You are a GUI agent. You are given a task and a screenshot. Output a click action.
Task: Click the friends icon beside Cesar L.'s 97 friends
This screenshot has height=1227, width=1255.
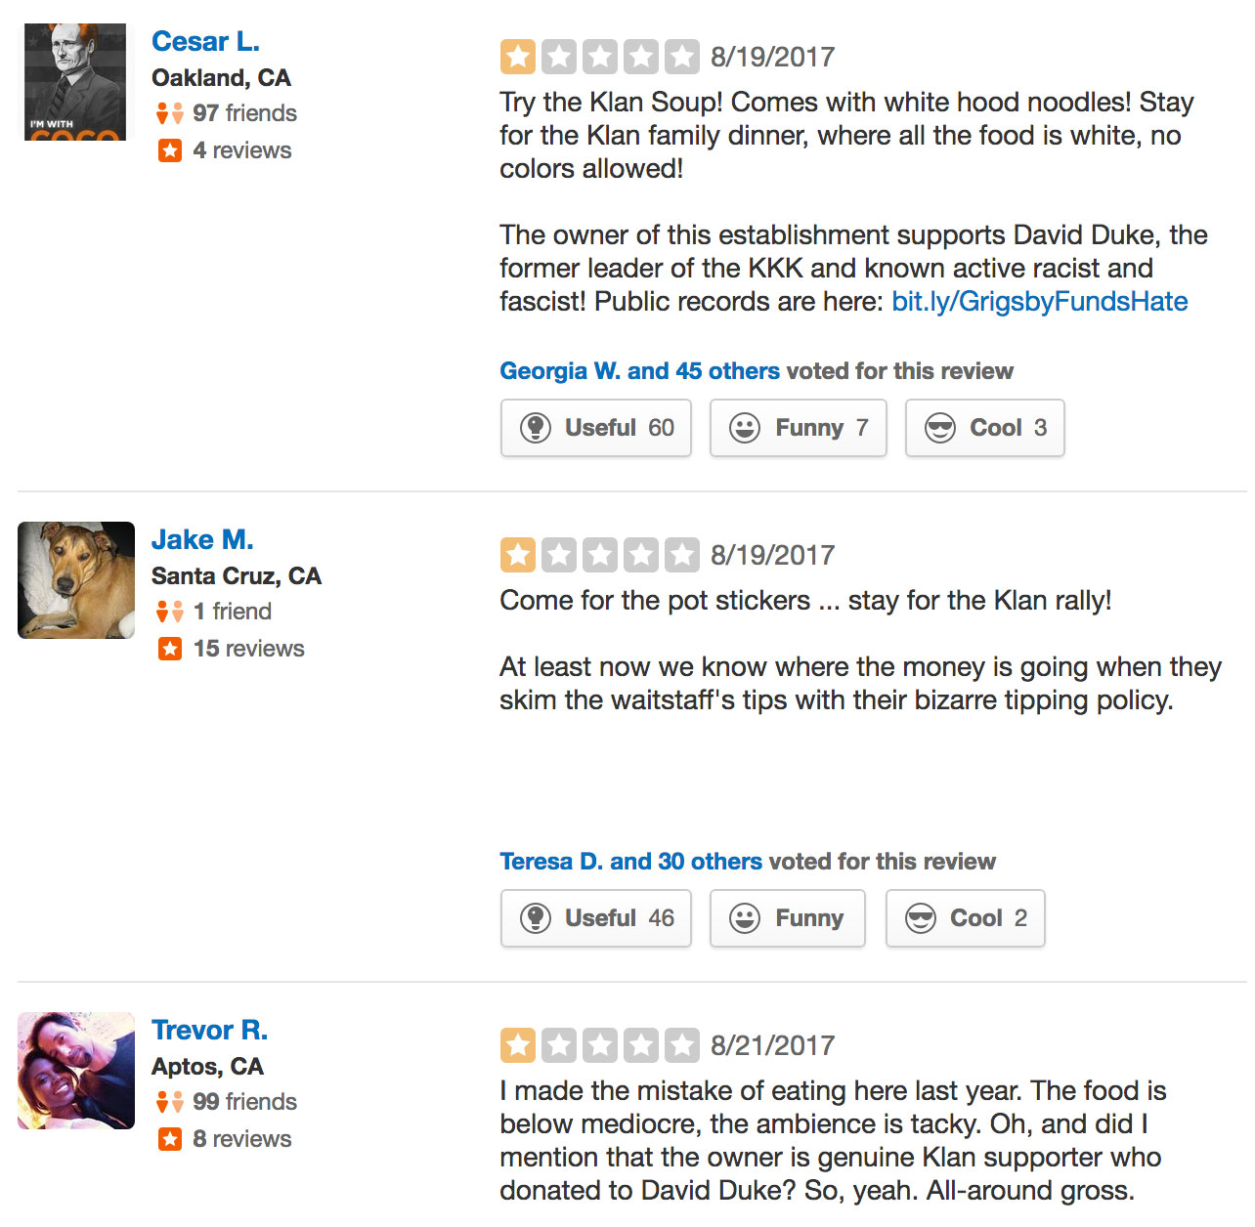pos(169,113)
